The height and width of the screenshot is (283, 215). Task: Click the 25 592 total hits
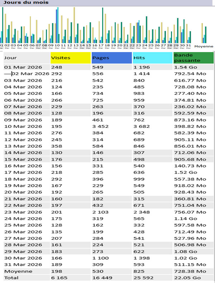(x=144, y=278)
